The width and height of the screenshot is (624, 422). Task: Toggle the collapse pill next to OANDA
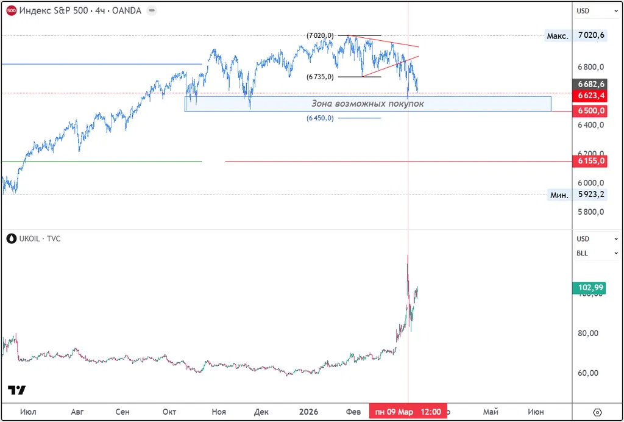(x=151, y=10)
